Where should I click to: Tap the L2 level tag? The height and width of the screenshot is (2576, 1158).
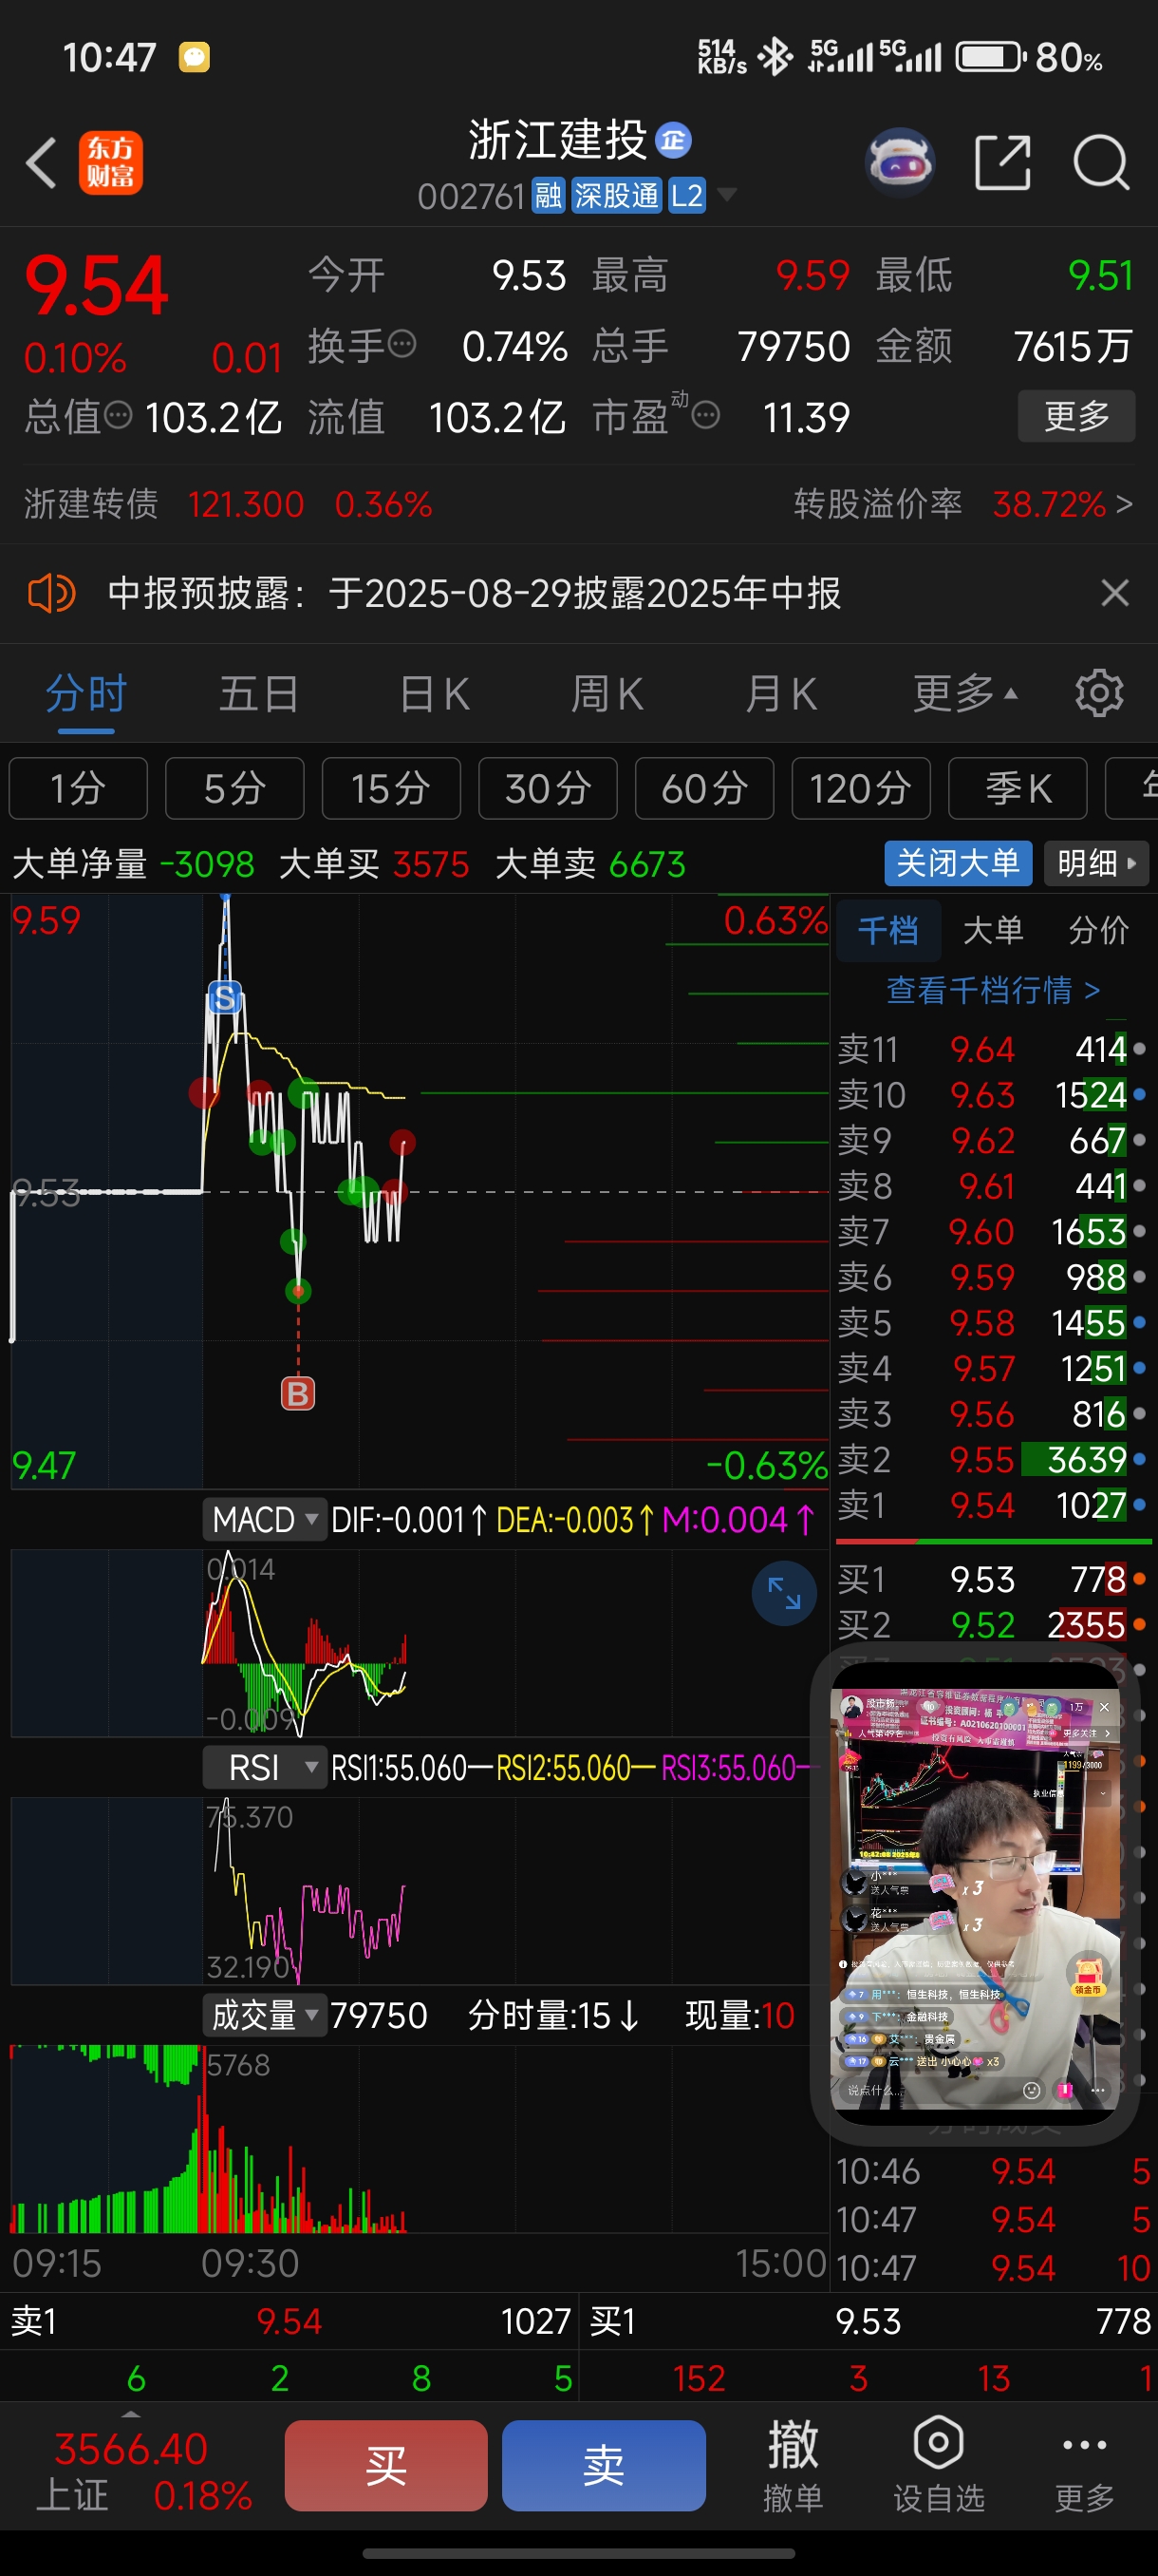pyautogui.click(x=686, y=196)
